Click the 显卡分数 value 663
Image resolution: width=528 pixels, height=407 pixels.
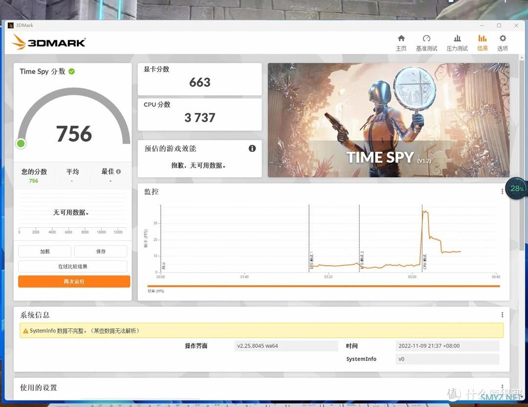199,83
